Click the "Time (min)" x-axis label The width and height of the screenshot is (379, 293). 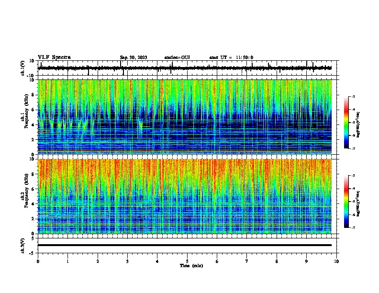point(191,266)
